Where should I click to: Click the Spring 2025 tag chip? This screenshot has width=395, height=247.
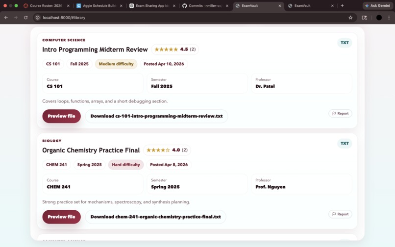89,165
